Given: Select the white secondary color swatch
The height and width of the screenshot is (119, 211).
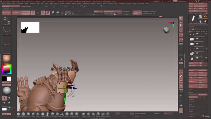Looking at the screenshot, I should point(9,79).
